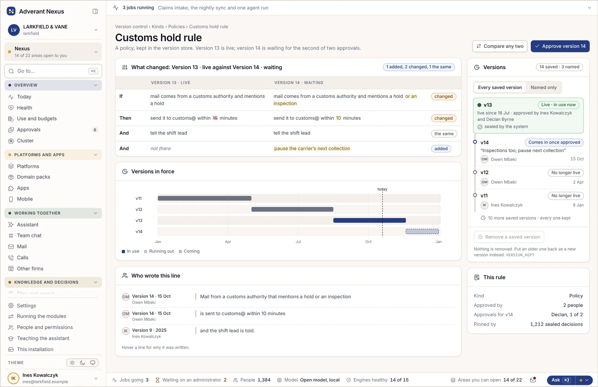Screen dimensions: 598x387
Task: Click the Ask assistant button
Action: pos(561,380)
